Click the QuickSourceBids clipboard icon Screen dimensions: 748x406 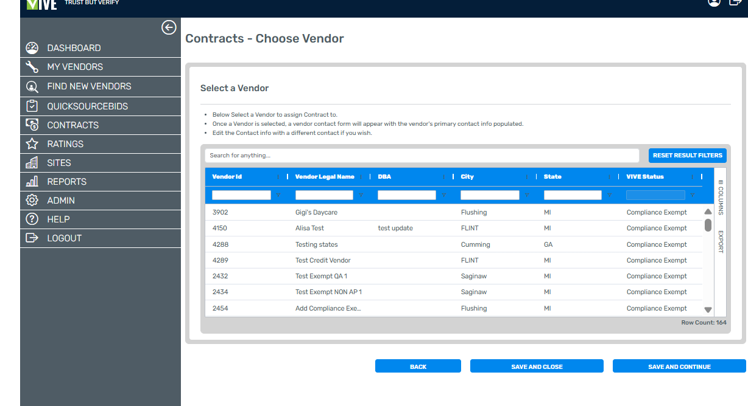click(32, 106)
